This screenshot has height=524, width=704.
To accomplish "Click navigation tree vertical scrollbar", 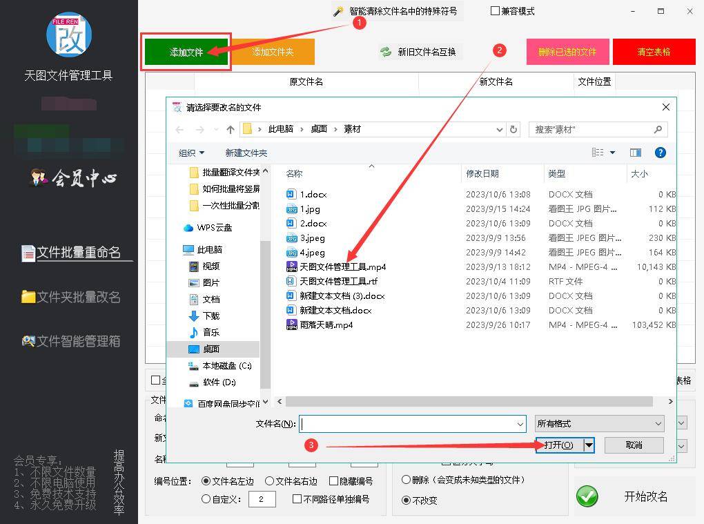I will (265, 314).
